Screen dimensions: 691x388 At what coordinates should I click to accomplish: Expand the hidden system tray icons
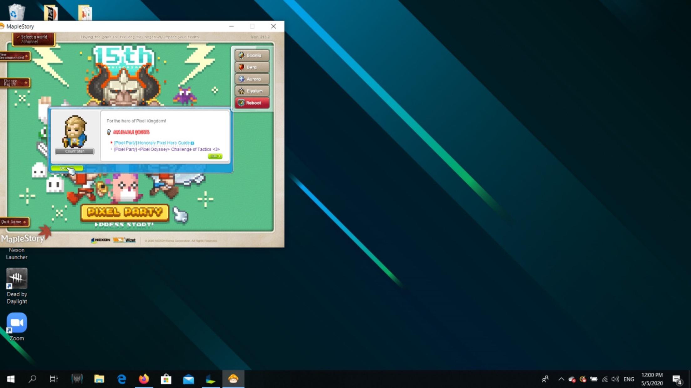561,379
